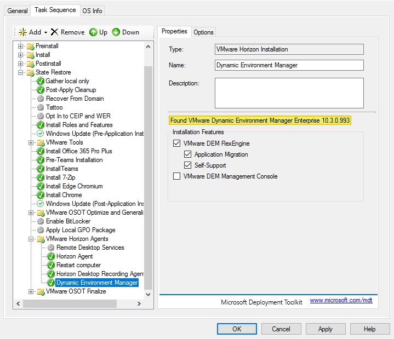Click the Add toolbar starburst icon
This screenshot has height=339, width=394.
(22, 32)
